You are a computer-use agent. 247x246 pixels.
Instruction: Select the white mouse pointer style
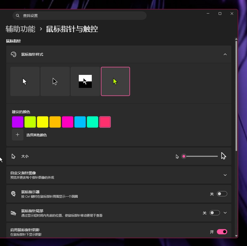pyautogui.click(x=25, y=81)
